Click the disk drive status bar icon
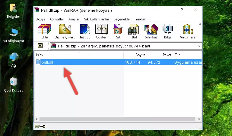The height and width of the screenshot is (136, 232). point(37,126)
